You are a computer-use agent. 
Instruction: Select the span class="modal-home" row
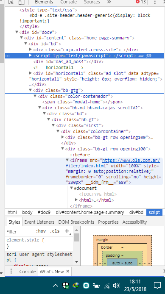(82, 102)
